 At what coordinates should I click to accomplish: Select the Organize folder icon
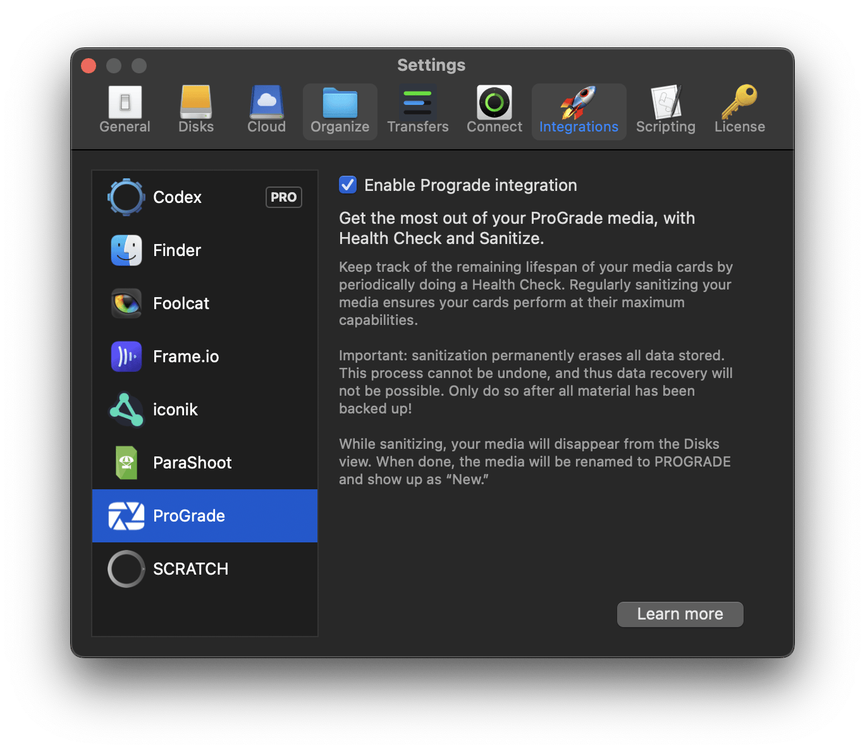click(340, 103)
